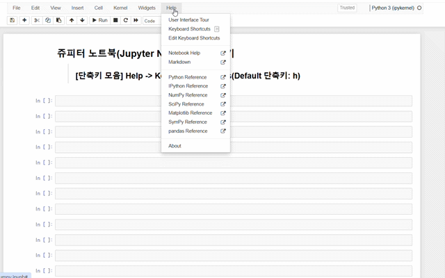
Task: Insert a cell below with the plus icon
Action: (24, 20)
